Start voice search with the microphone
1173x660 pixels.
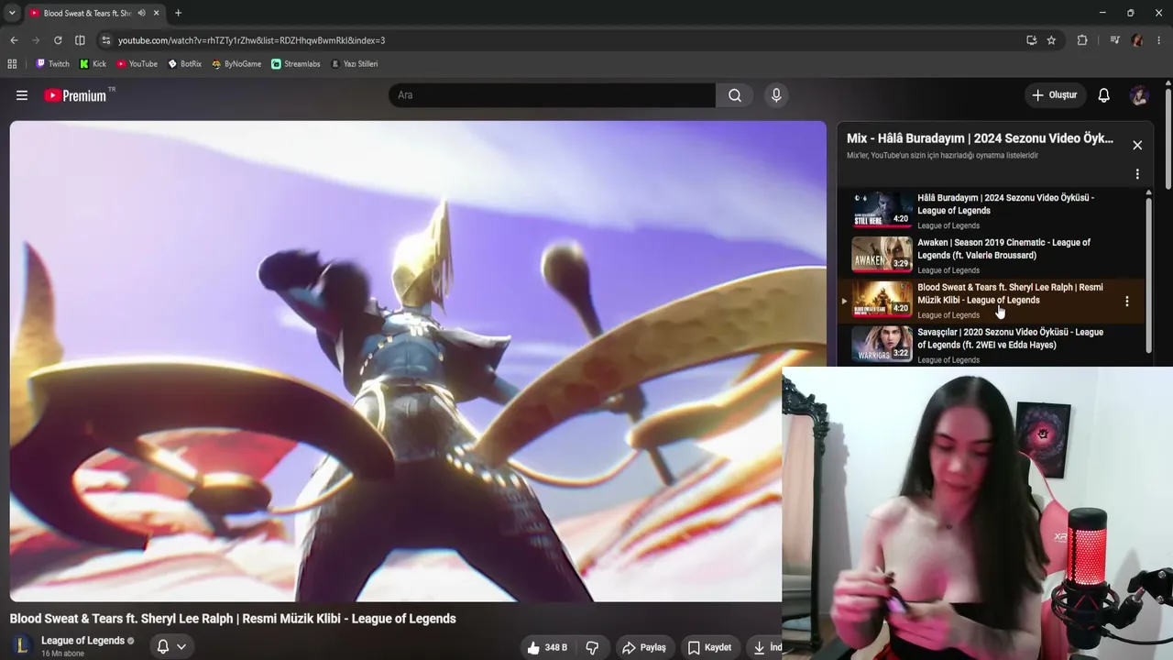pyautogui.click(x=776, y=95)
